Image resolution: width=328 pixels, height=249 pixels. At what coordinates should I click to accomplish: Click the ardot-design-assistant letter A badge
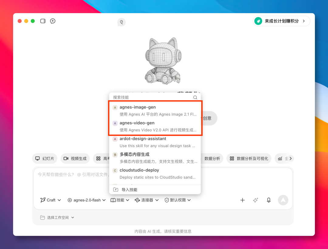115,139
